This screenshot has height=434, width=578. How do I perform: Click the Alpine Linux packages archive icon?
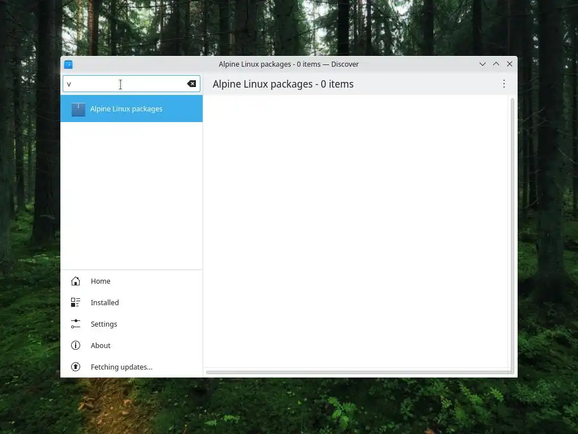pyautogui.click(x=78, y=109)
